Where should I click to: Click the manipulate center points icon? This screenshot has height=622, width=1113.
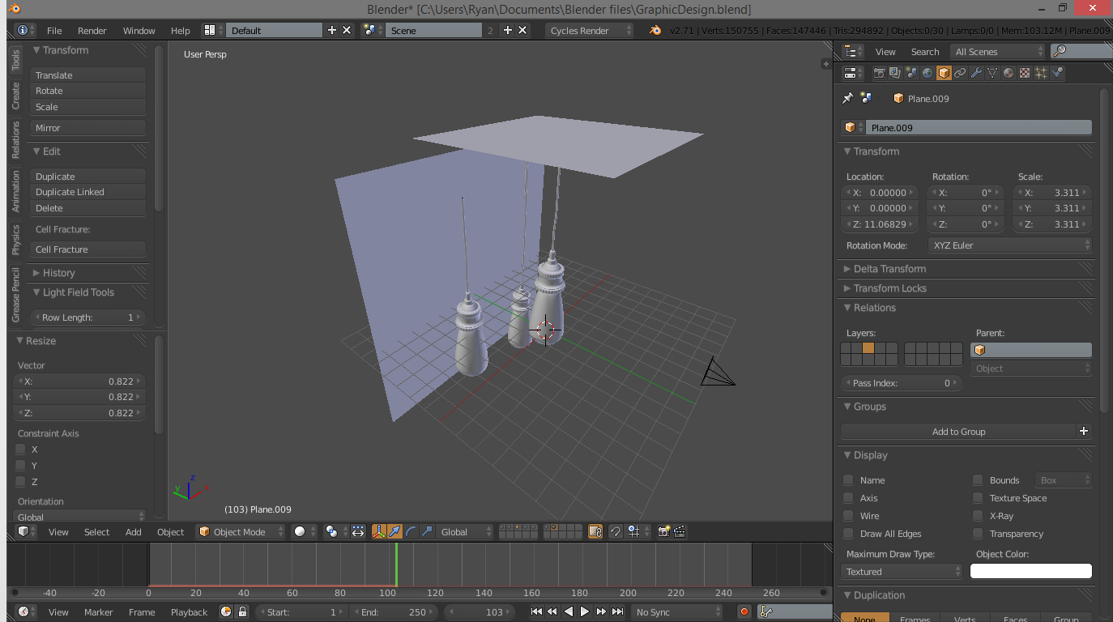[x=358, y=531]
